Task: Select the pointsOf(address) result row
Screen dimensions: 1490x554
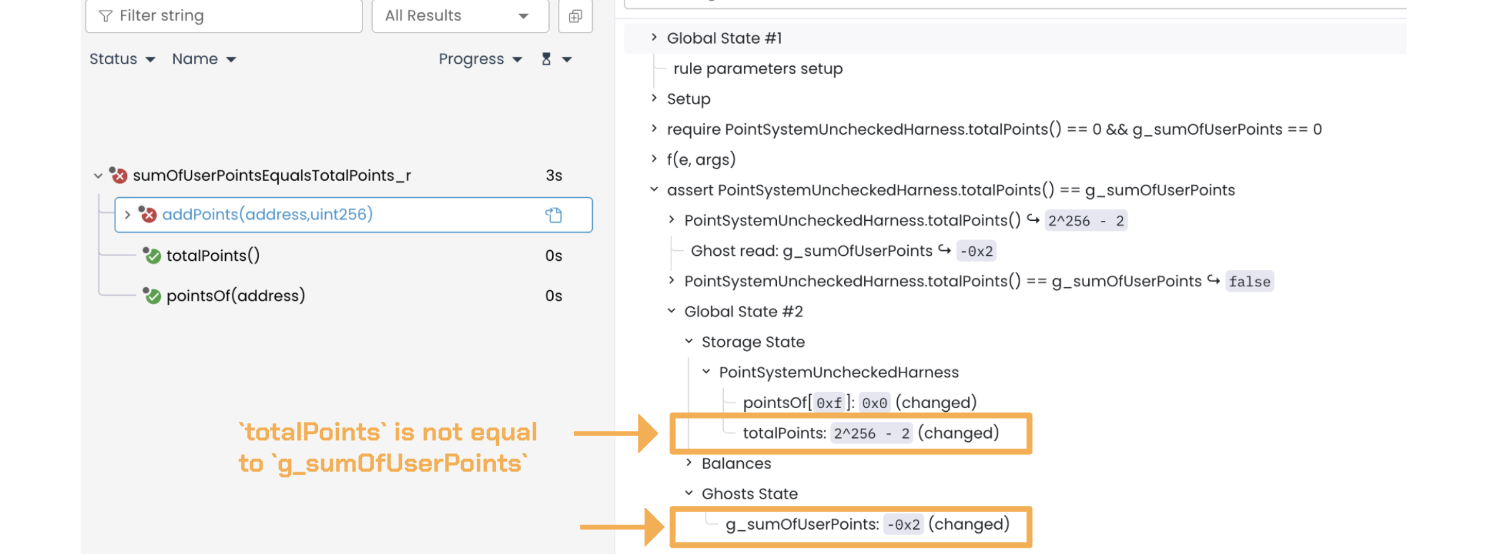Action: (235, 296)
